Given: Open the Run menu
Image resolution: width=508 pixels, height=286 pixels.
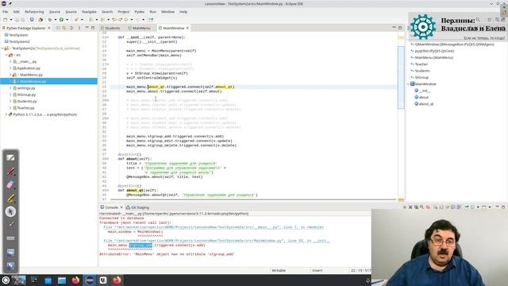Looking at the screenshot, I should coord(153,12).
